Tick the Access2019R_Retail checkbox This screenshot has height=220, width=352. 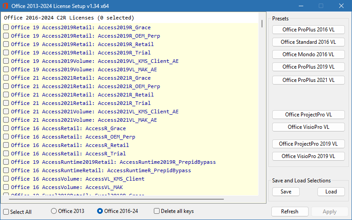tap(6, 44)
